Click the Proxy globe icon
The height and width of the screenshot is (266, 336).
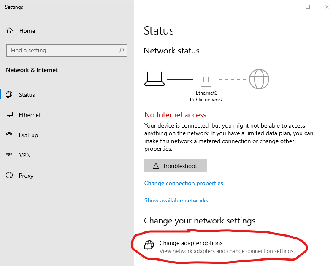coord(9,175)
